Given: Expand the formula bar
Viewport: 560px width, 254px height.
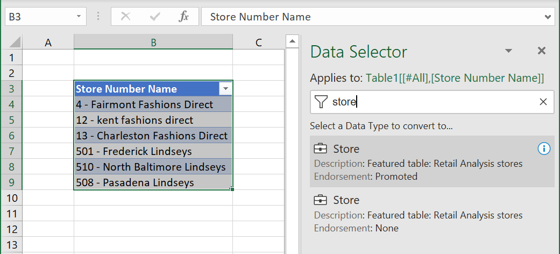Looking at the screenshot, I should click(x=548, y=17).
